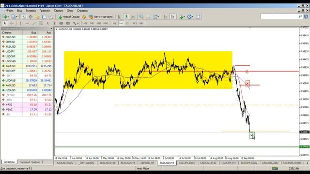The width and height of the screenshot is (310, 174).
Task: Switch to the XAUUSD,Daily chart tab
Action: tap(65, 163)
